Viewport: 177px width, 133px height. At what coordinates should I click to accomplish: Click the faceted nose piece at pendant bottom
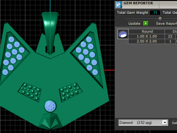(50, 121)
